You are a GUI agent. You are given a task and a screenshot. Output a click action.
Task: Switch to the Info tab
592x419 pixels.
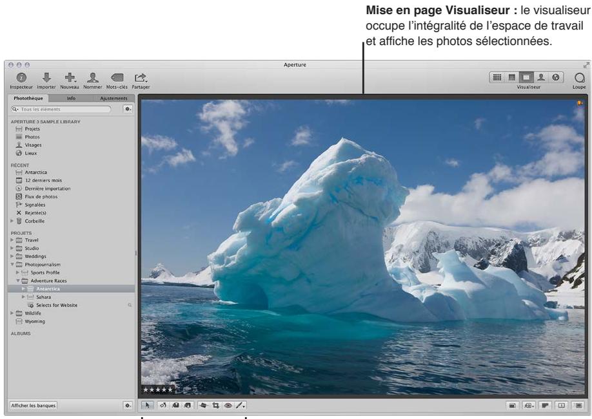point(71,98)
